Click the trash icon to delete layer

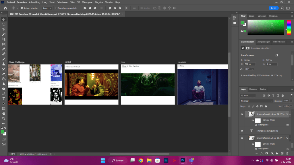[x=287, y=154]
